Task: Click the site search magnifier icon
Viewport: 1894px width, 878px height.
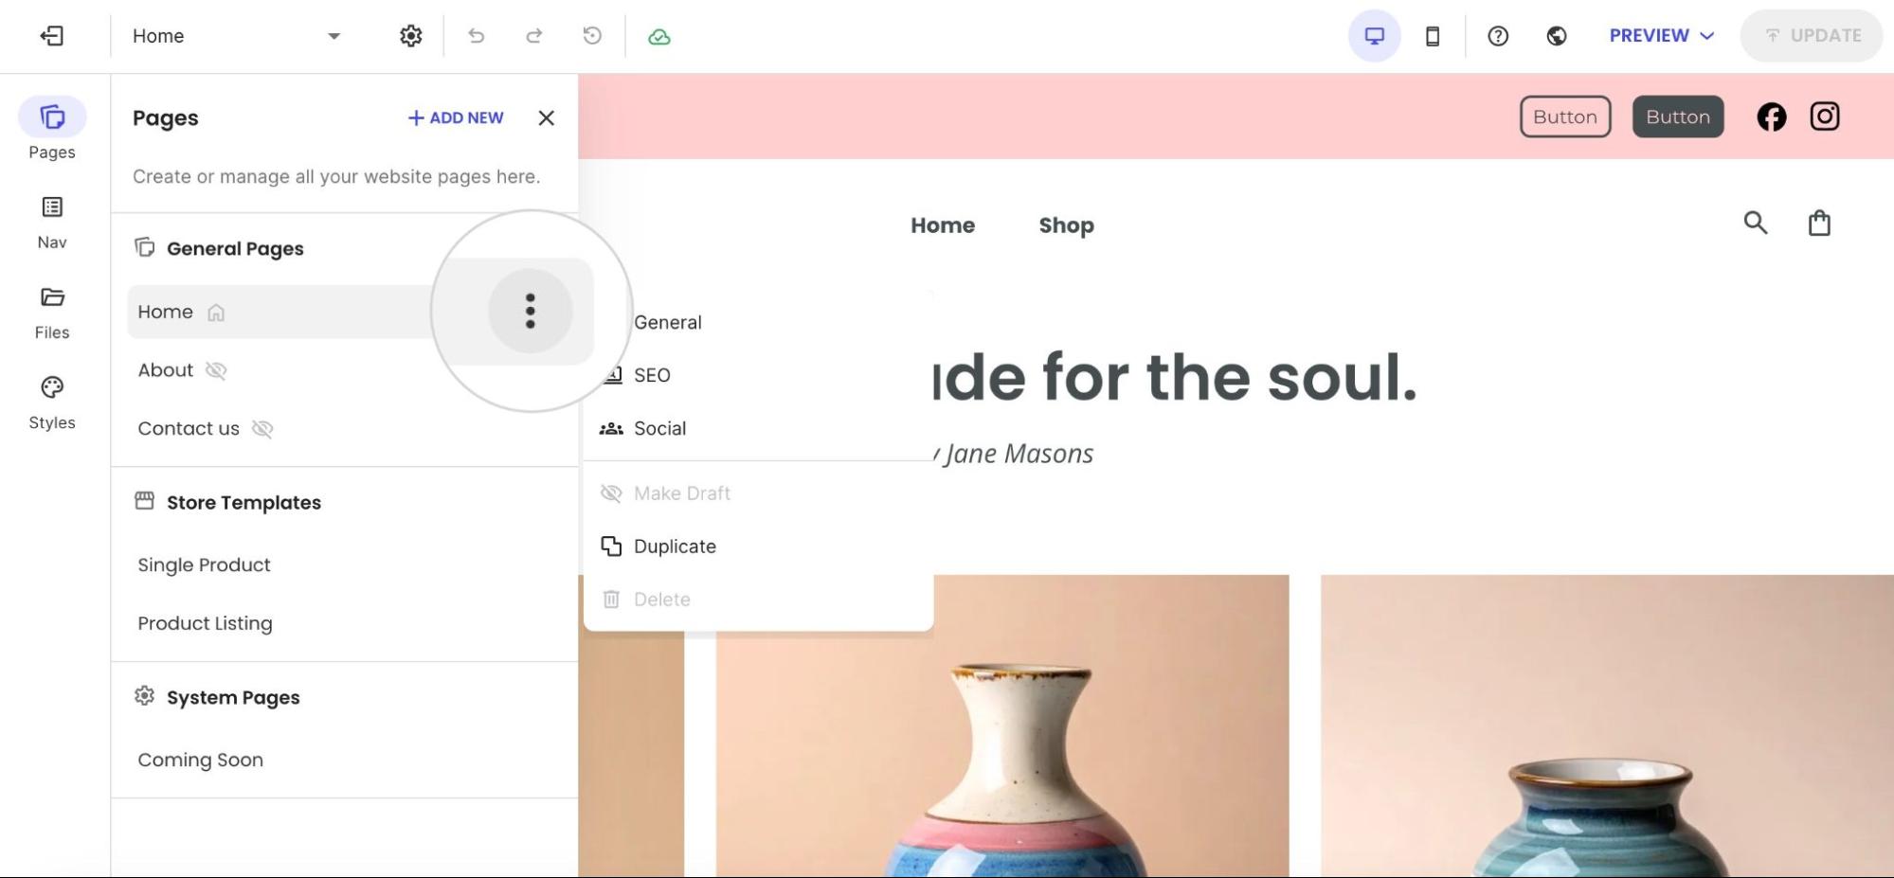Action: 1756,223
